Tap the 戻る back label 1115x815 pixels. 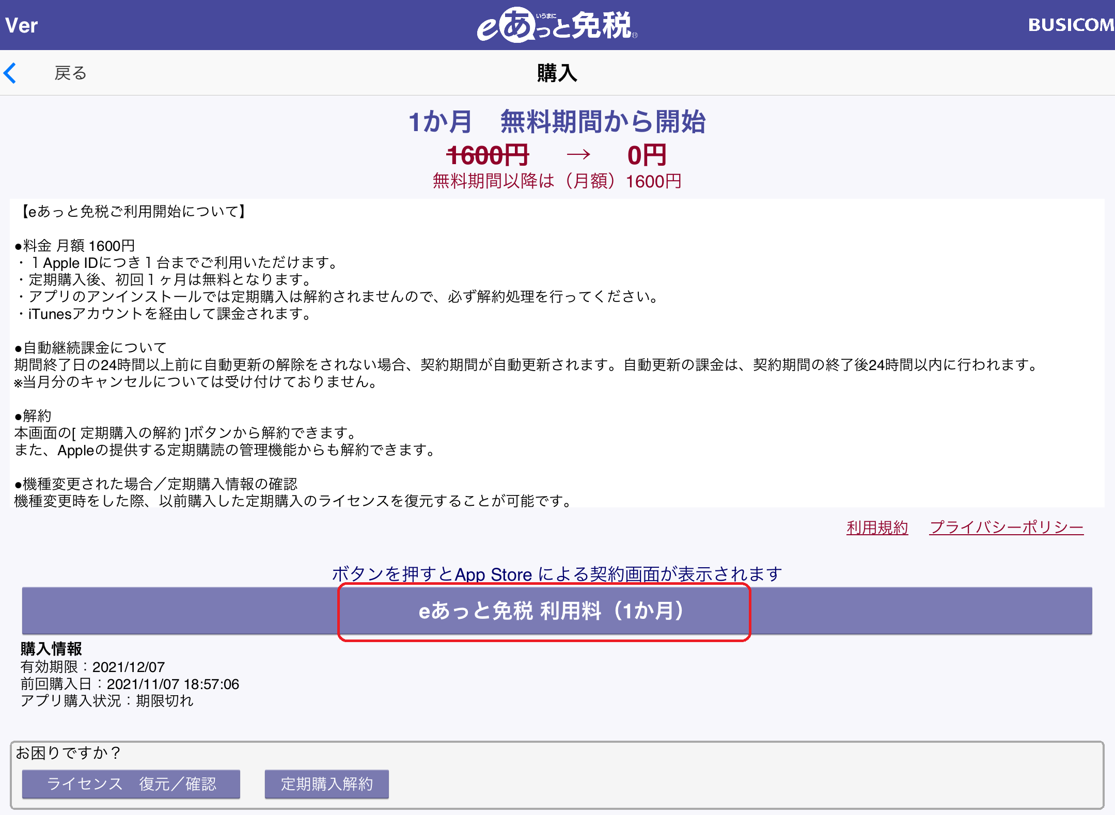70,73
